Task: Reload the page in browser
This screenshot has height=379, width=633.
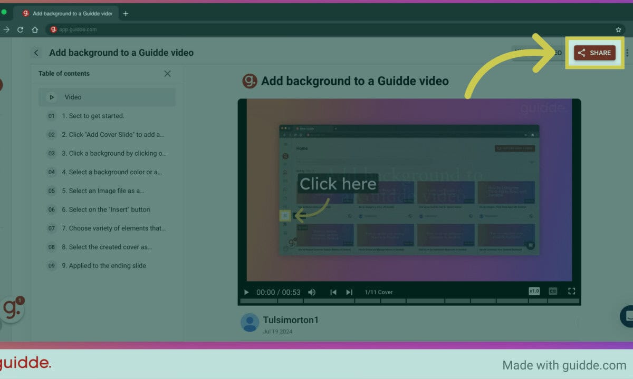Action: tap(21, 29)
